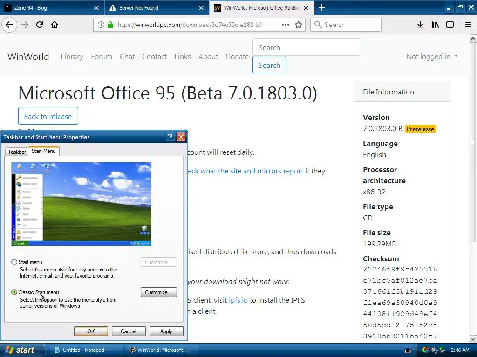This screenshot has width=477, height=357.
Task: Click the file size value 199.29MB
Action: click(x=379, y=244)
